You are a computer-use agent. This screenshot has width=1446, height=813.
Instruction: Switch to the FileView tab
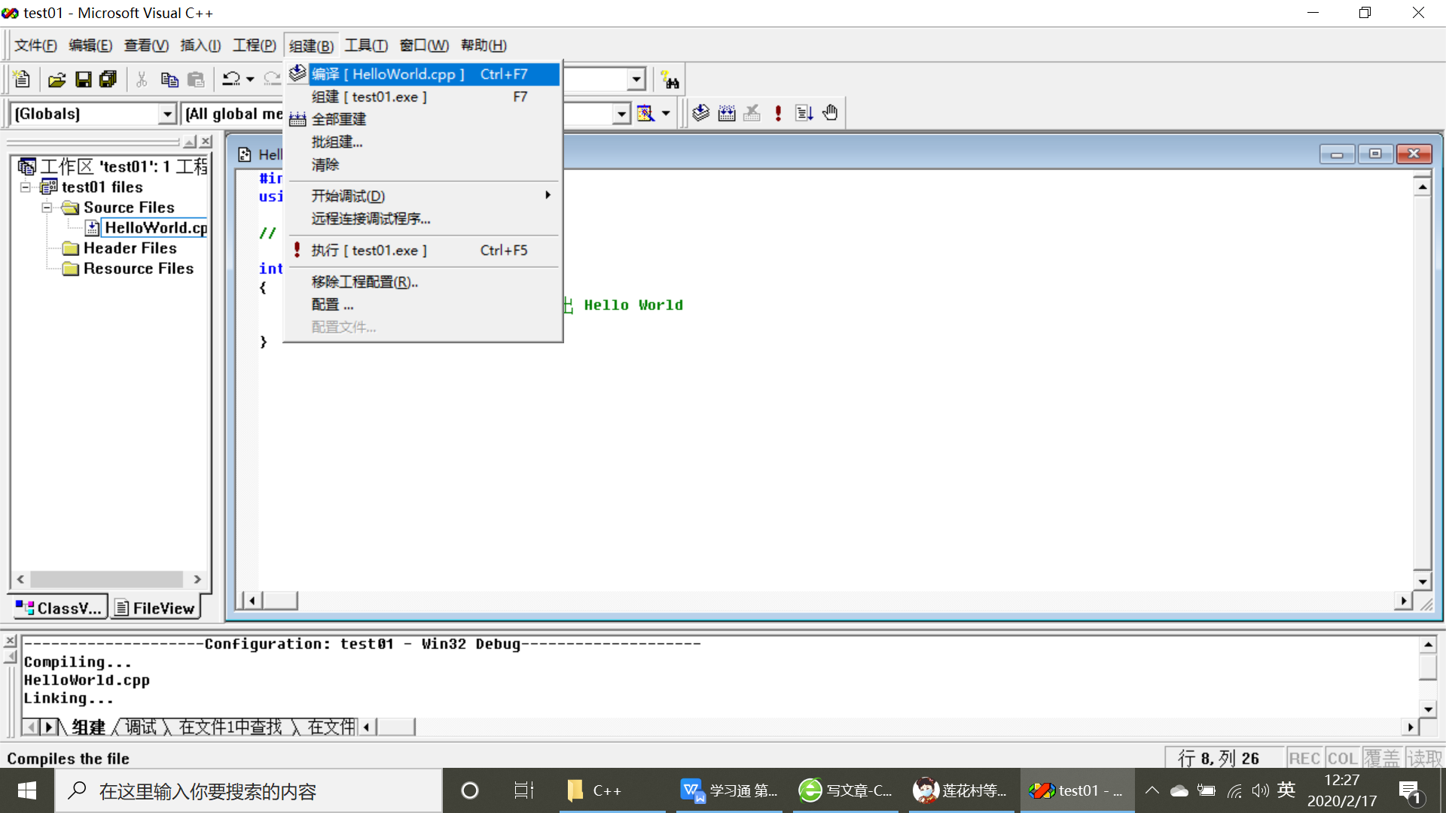(154, 607)
